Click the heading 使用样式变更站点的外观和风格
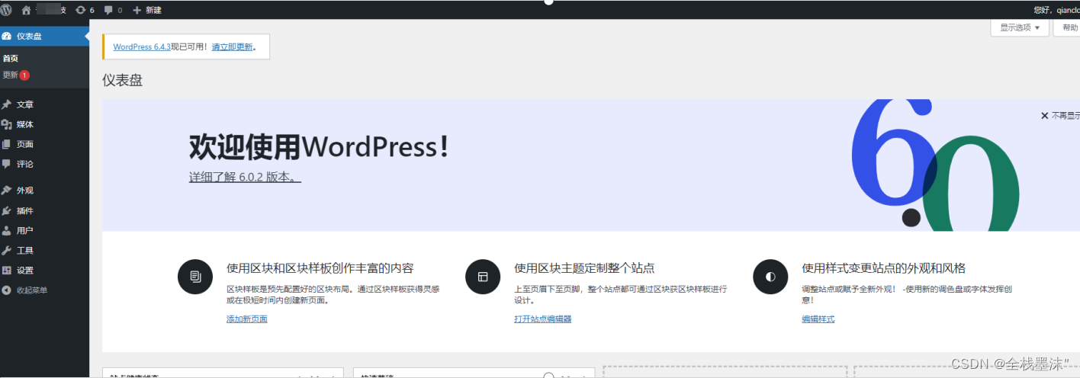Viewport: 1080px width, 378px height. [883, 267]
